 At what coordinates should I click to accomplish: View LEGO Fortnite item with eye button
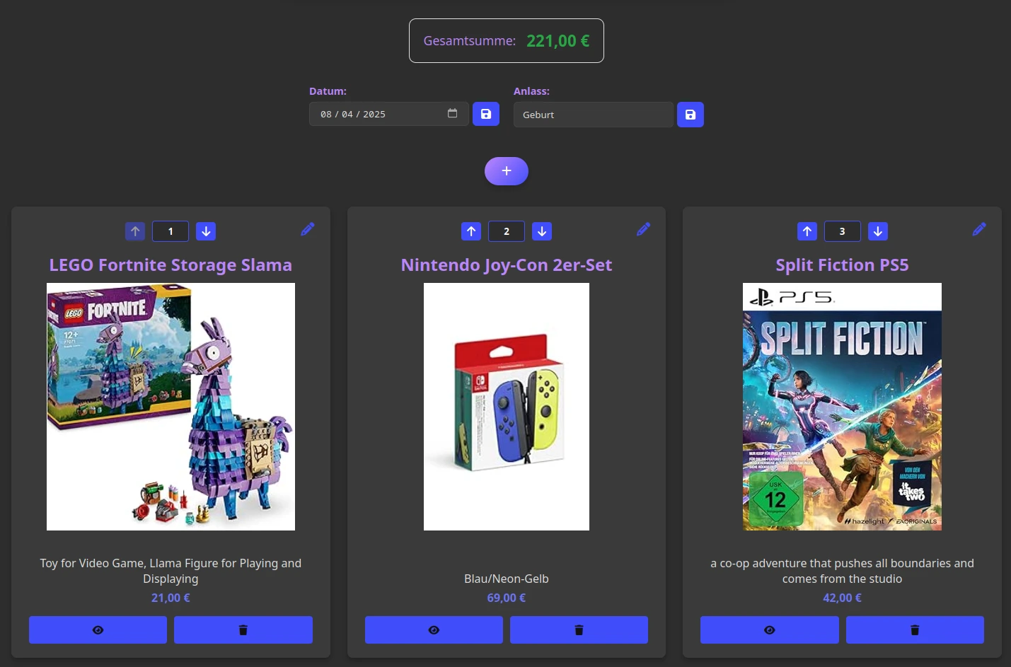[x=98, y=630]
